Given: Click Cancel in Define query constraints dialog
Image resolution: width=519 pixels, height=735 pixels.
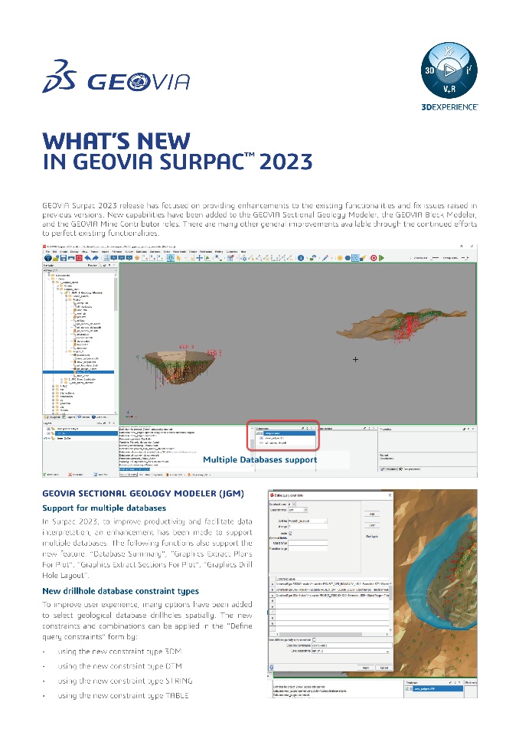Looking at the screenshot, I should [384, 668].
